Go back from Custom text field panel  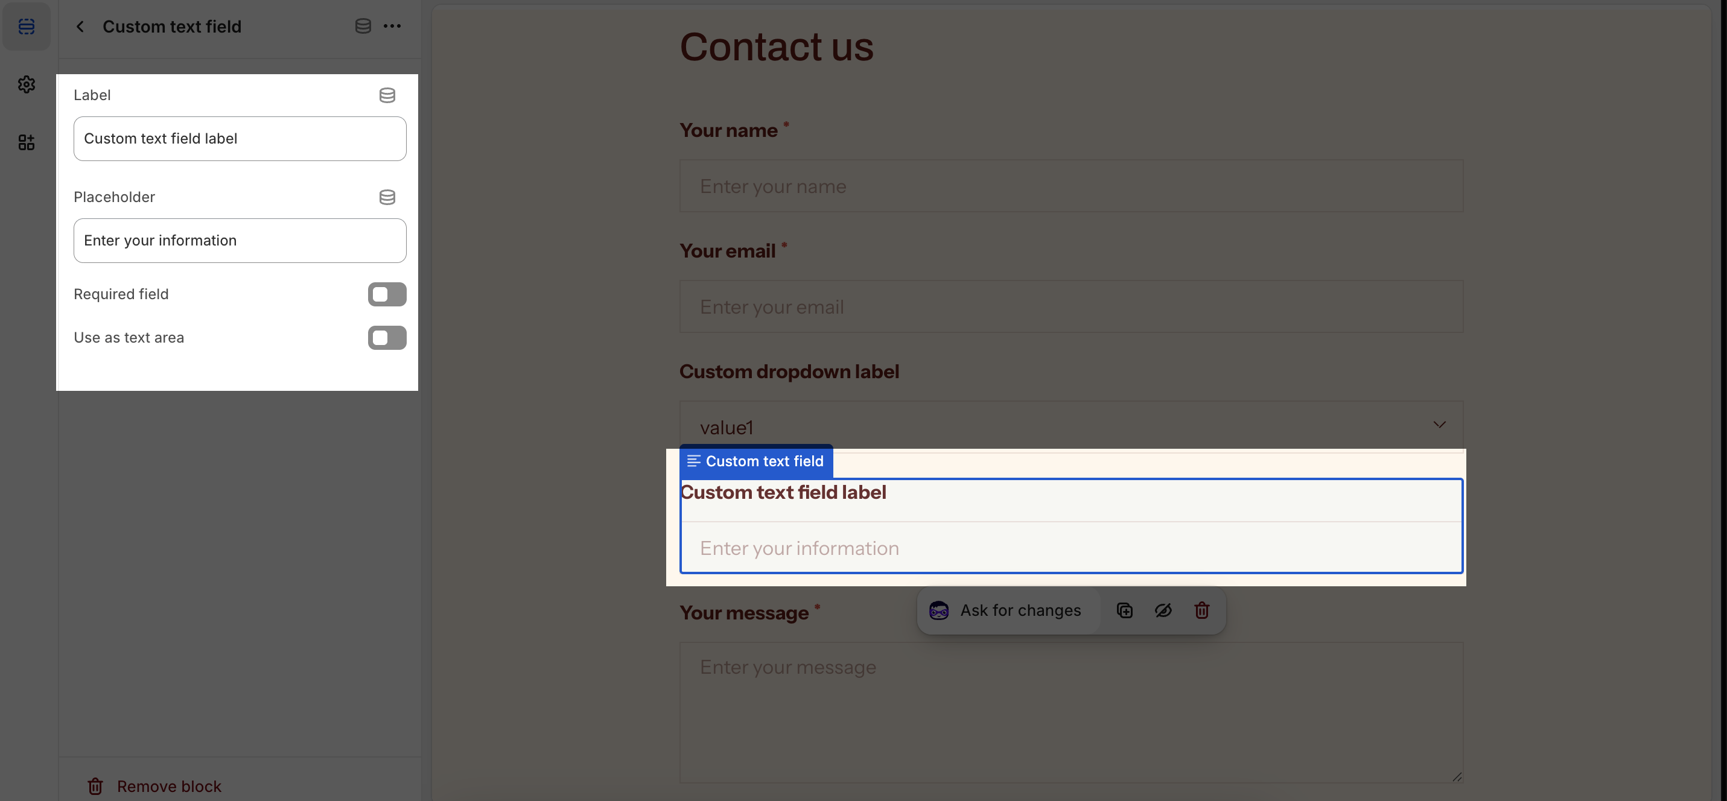(80, 26)
